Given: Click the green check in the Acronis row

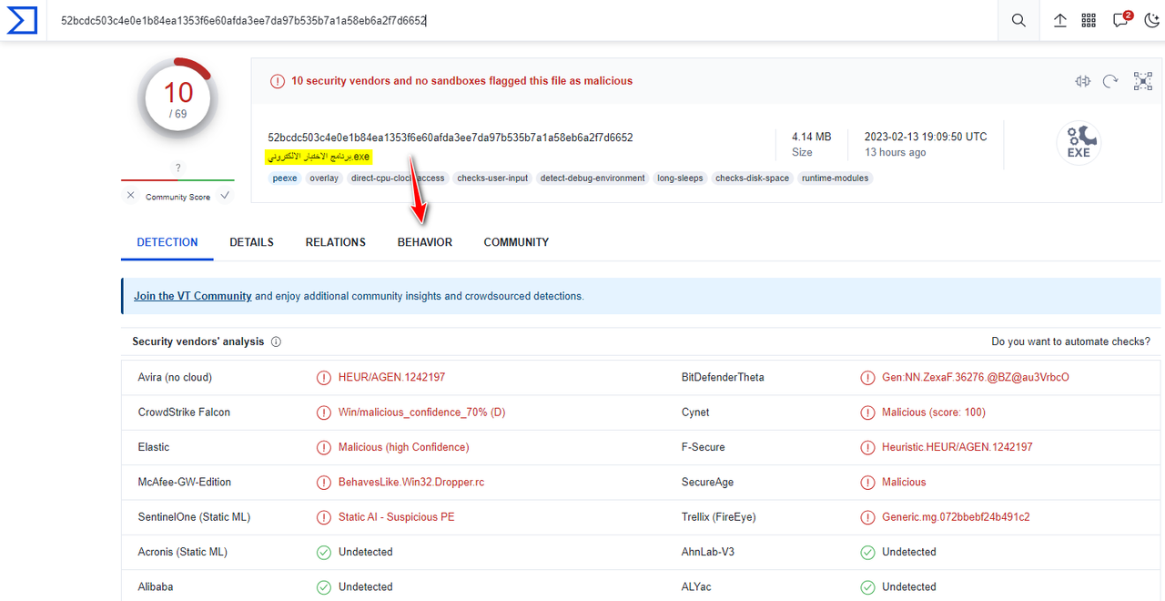Looking at the screenshot, I should tap(323, 552).
